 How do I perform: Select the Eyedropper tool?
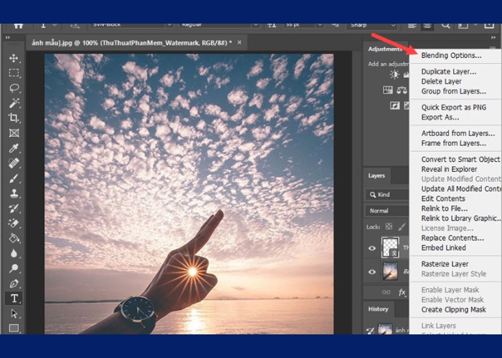click(x=14, y=148)
